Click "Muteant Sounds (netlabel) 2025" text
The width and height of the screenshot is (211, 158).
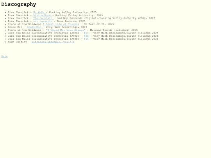(x=114, y=30)
